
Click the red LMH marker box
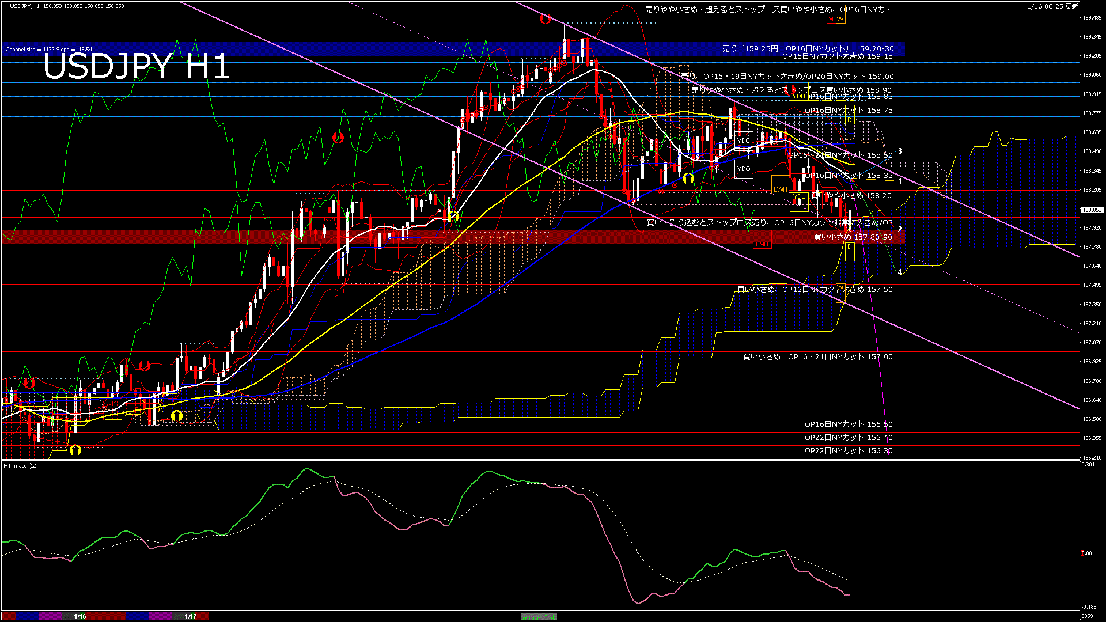pyautogui.click(x=762, y=244)
